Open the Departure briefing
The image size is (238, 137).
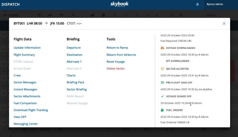click(74, 48)
